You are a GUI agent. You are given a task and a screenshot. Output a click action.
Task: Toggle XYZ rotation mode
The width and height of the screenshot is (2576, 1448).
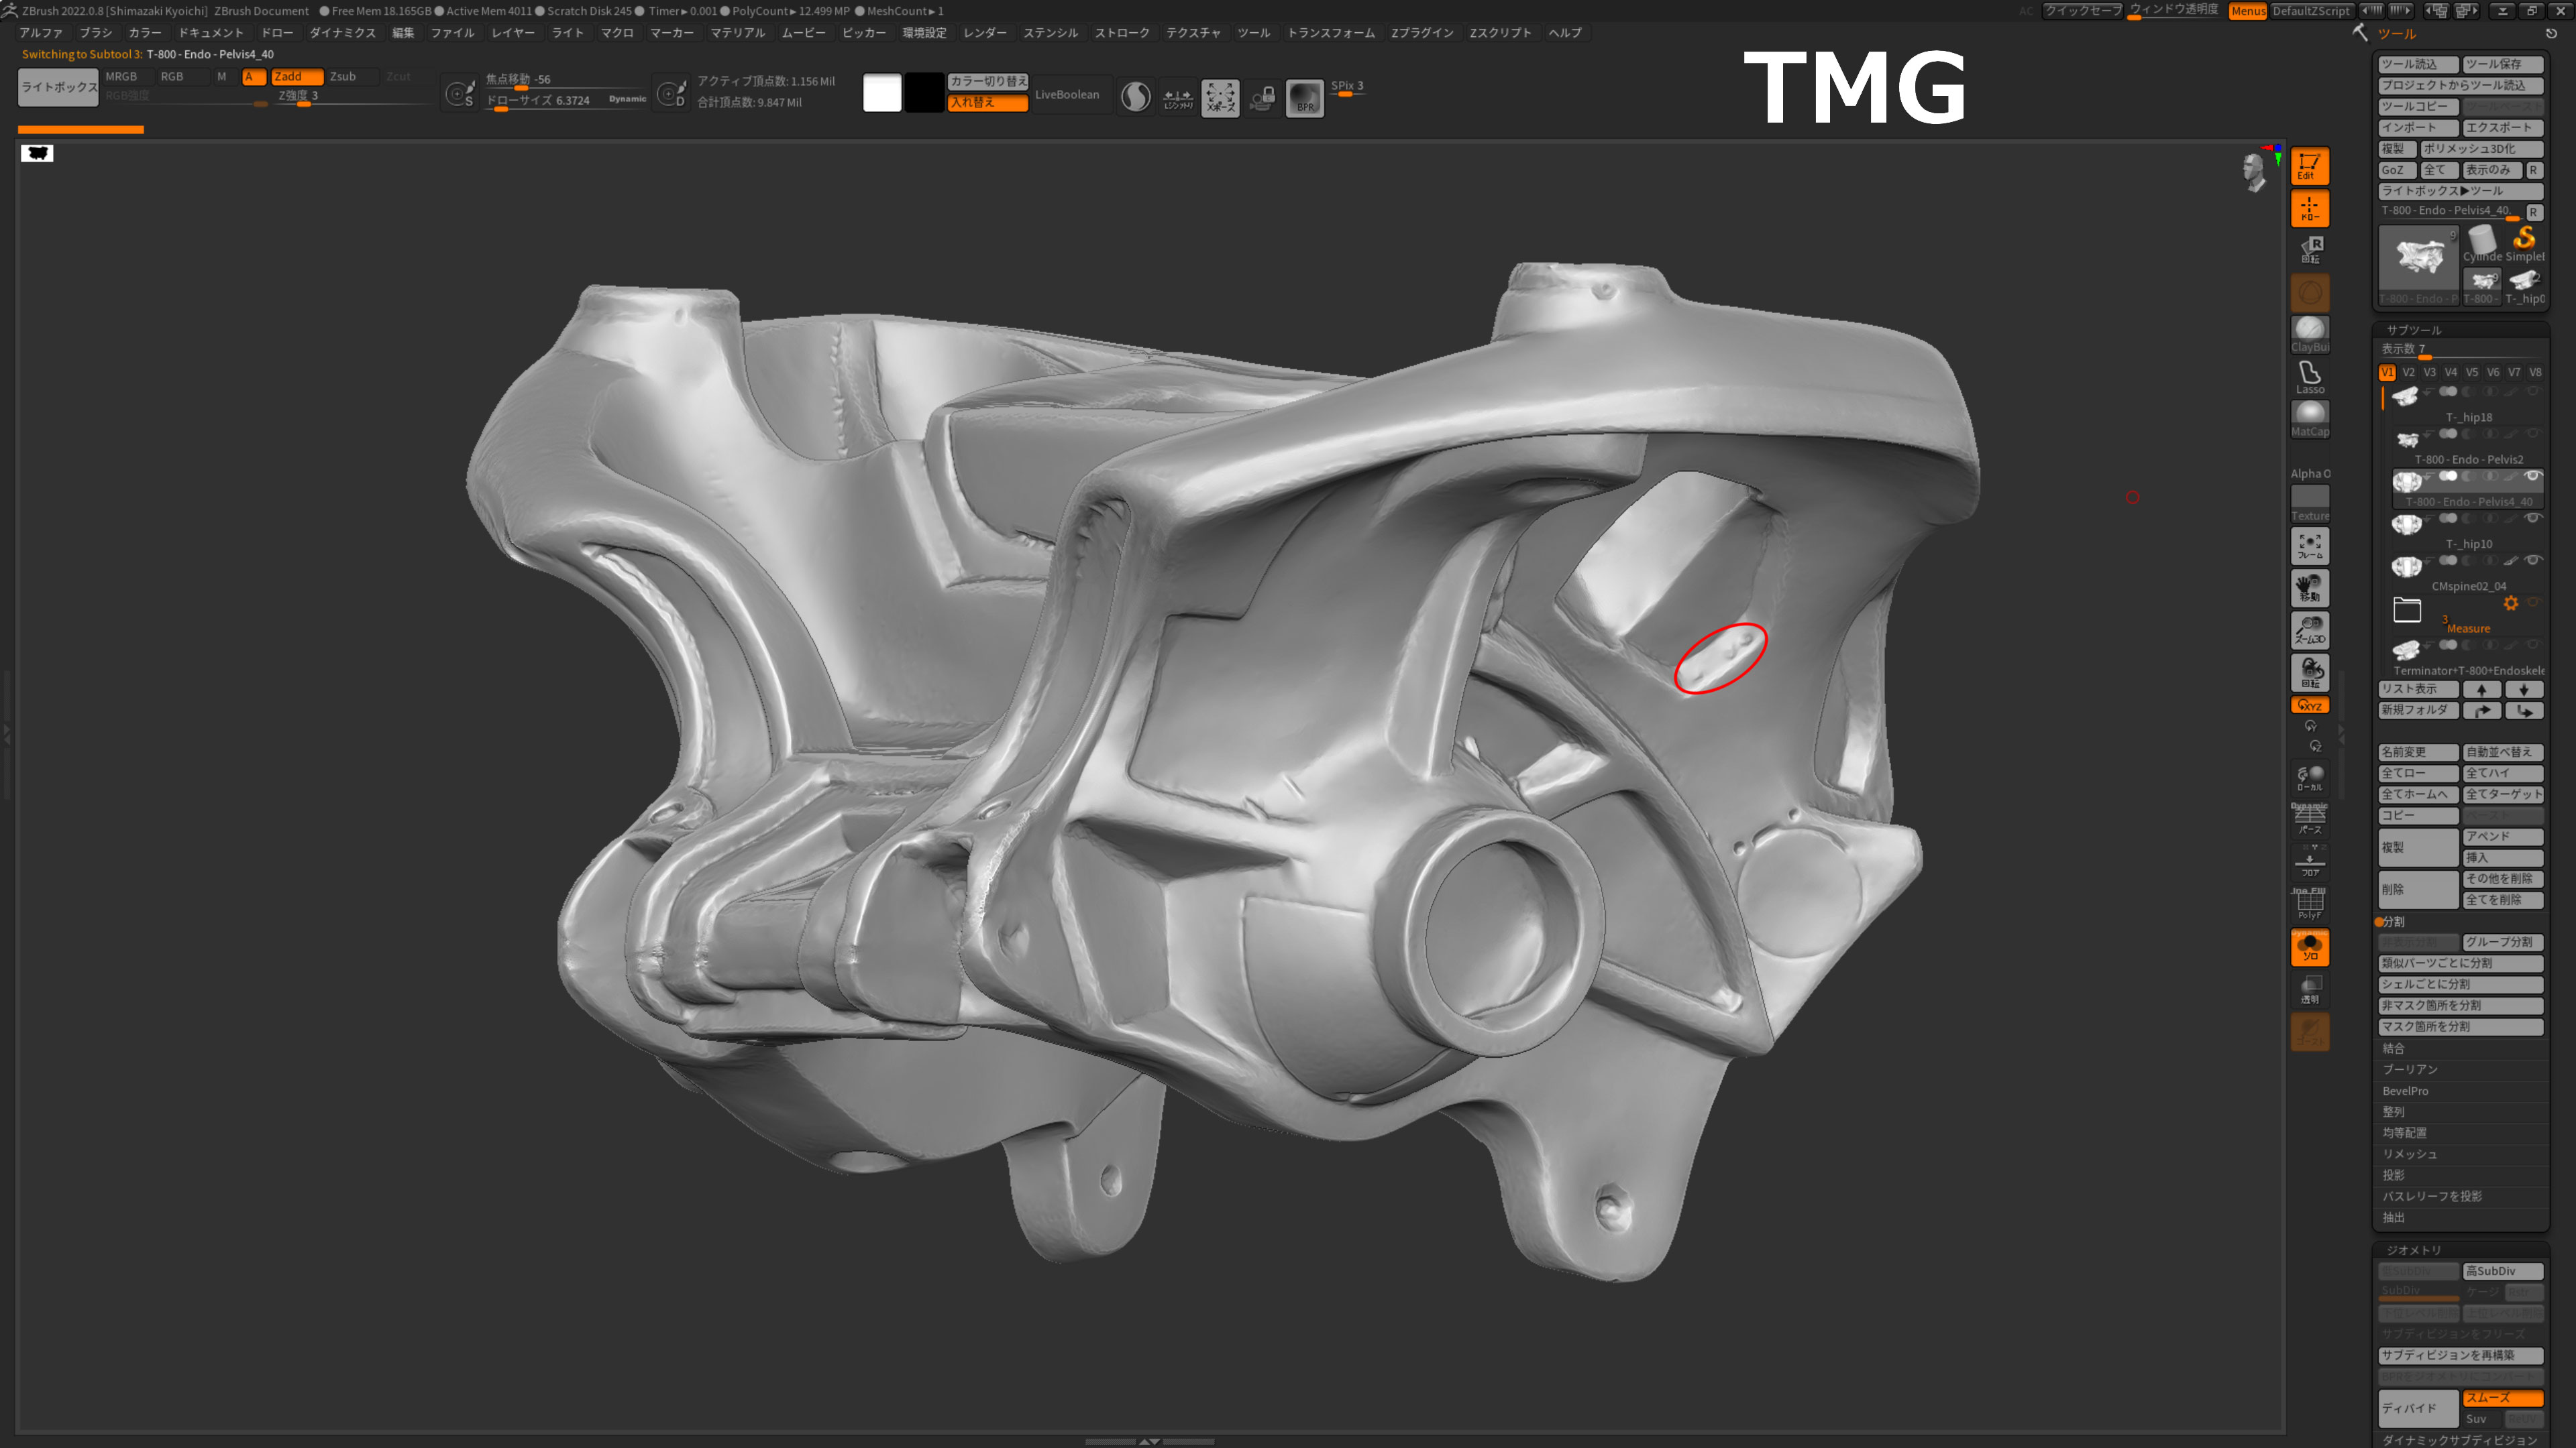click(2309, 705)
